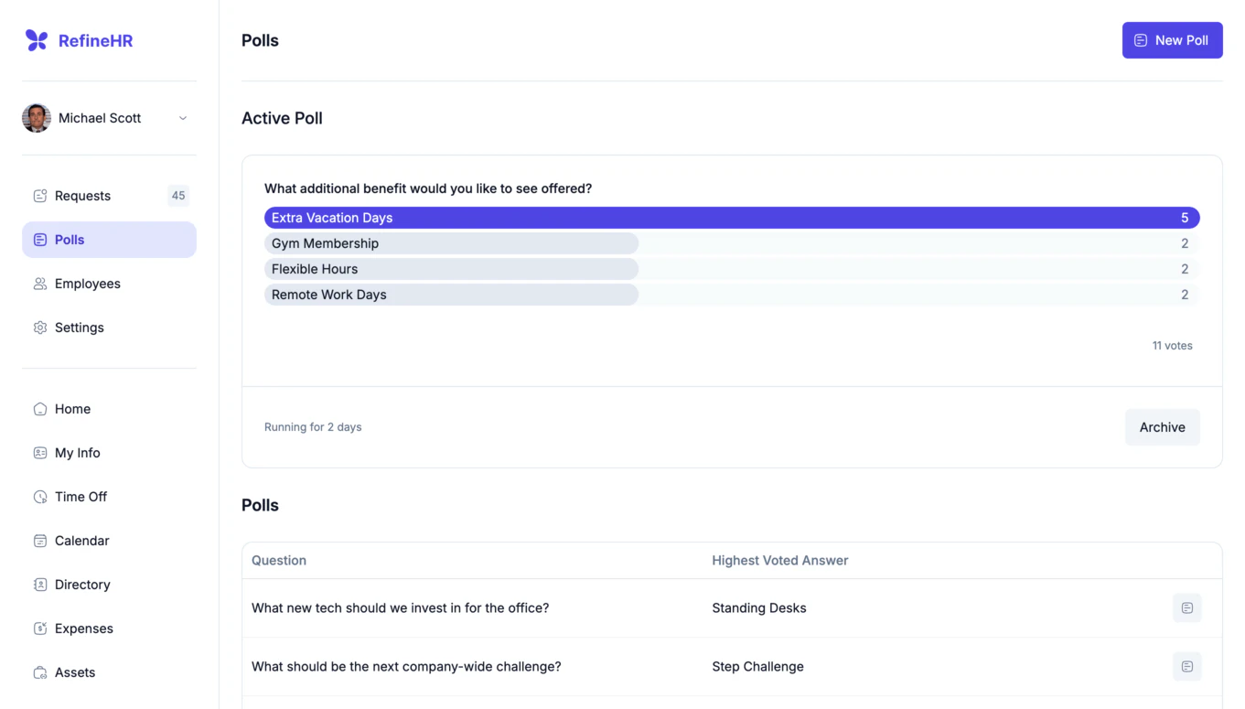Choose Remote Work Days as your vote
Screen dimensions: 1245x709
coord(451,294)
